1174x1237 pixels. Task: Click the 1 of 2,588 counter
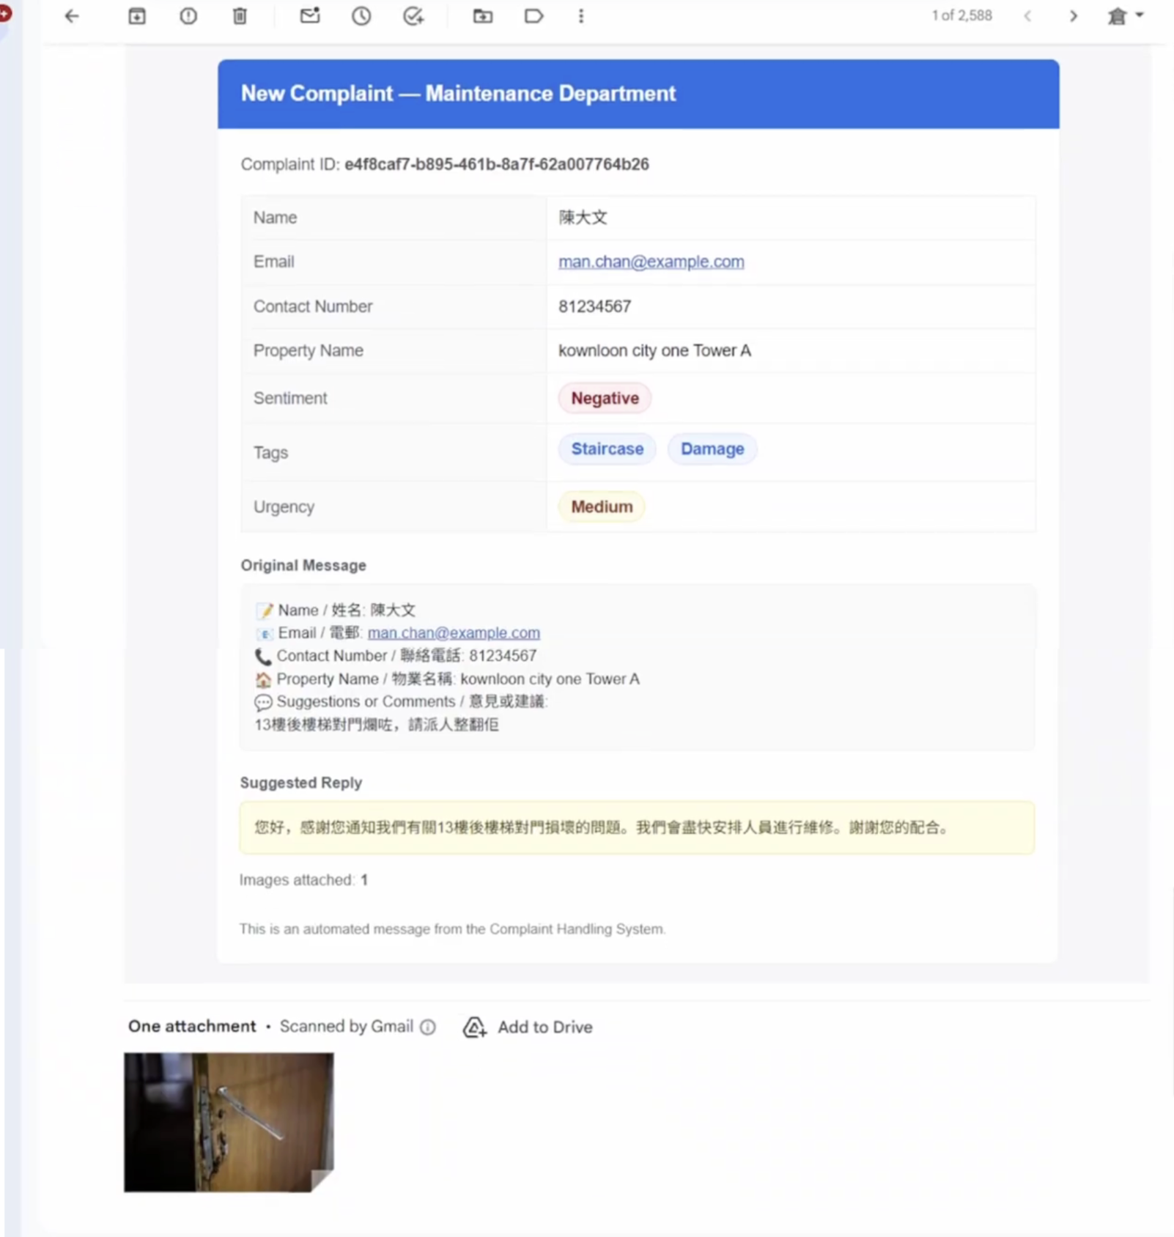961,15
